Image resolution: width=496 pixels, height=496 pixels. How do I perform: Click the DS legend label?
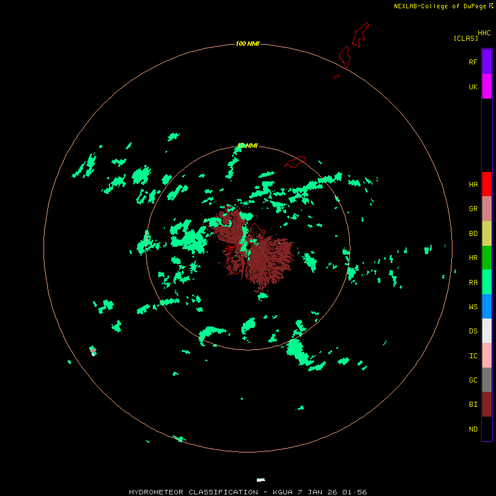[473, 331]
